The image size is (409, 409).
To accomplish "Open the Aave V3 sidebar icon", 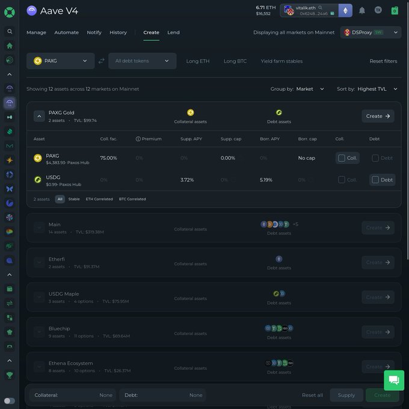I will point(10,88).
